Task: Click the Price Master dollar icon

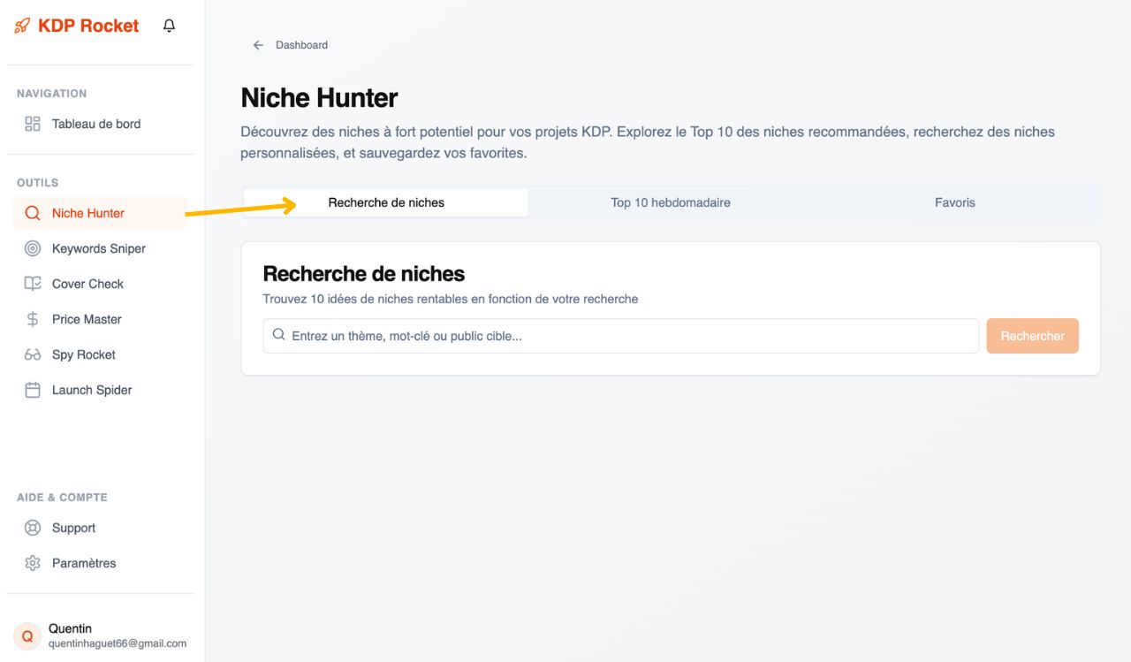Action: 33,319
